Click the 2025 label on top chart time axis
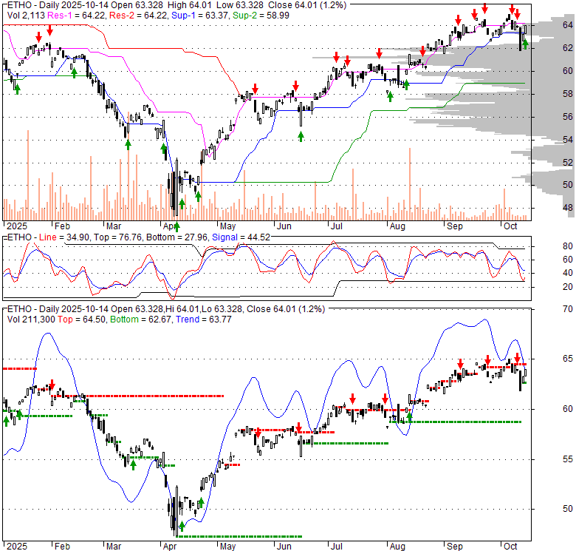 click(17, 226)
